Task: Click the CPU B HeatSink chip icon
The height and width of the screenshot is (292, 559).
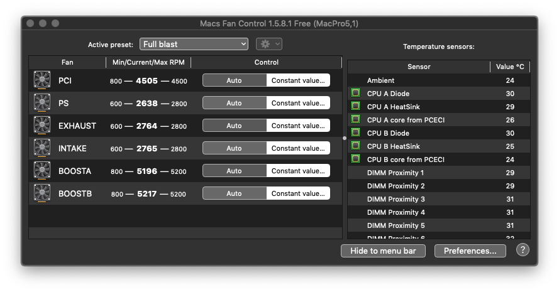Action: (x=355, y=146)
